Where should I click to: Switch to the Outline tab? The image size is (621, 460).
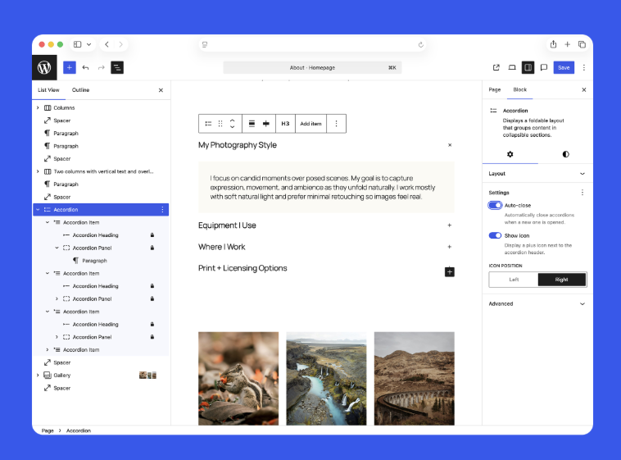(x=80, y=90)
